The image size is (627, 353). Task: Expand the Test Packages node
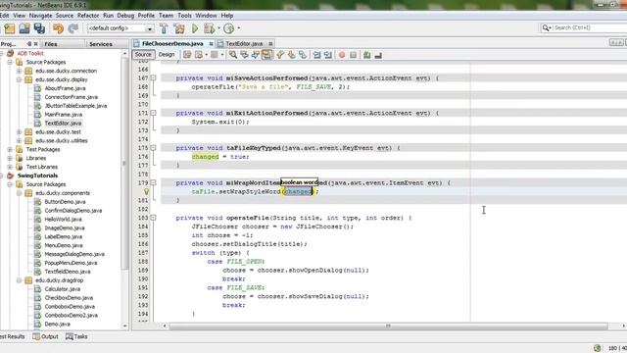[10, 149]
